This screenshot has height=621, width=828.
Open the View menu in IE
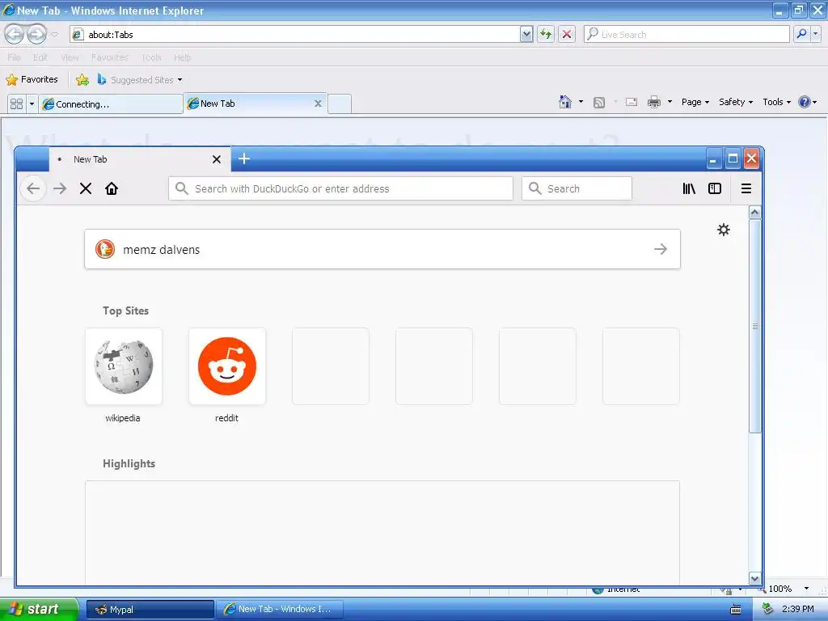(x=70, y=57)
